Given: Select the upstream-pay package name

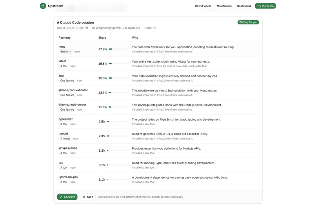Looking at the screenshot, I should [68, 177].
